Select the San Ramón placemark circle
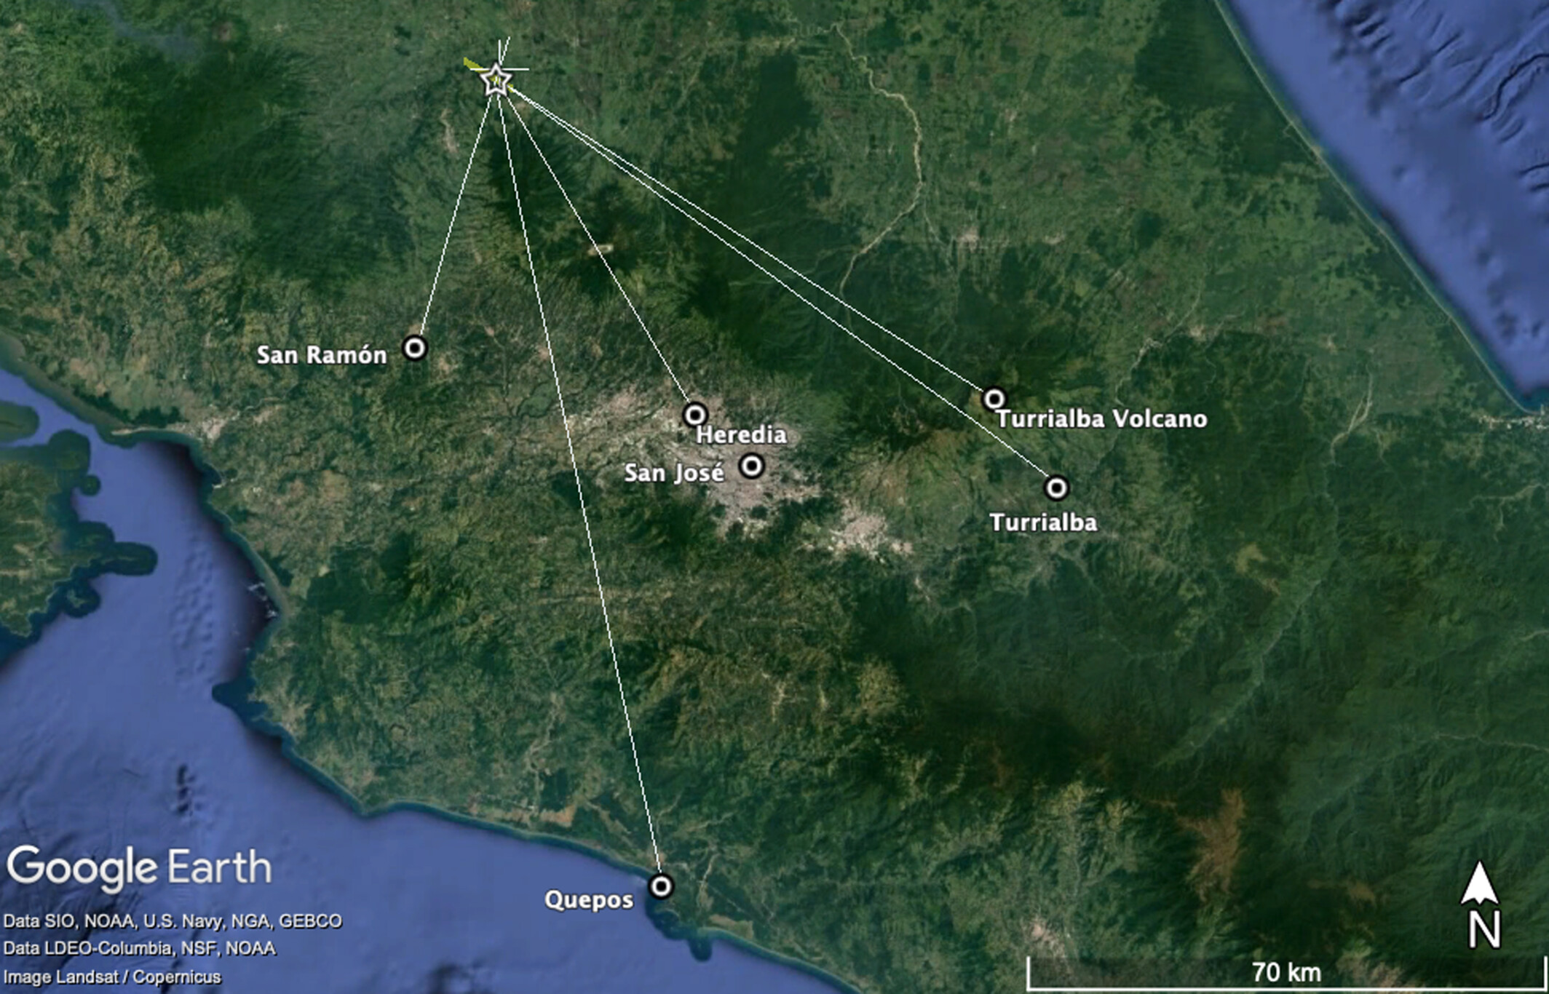The image size is (1549, 994). (x=414, y=348)
